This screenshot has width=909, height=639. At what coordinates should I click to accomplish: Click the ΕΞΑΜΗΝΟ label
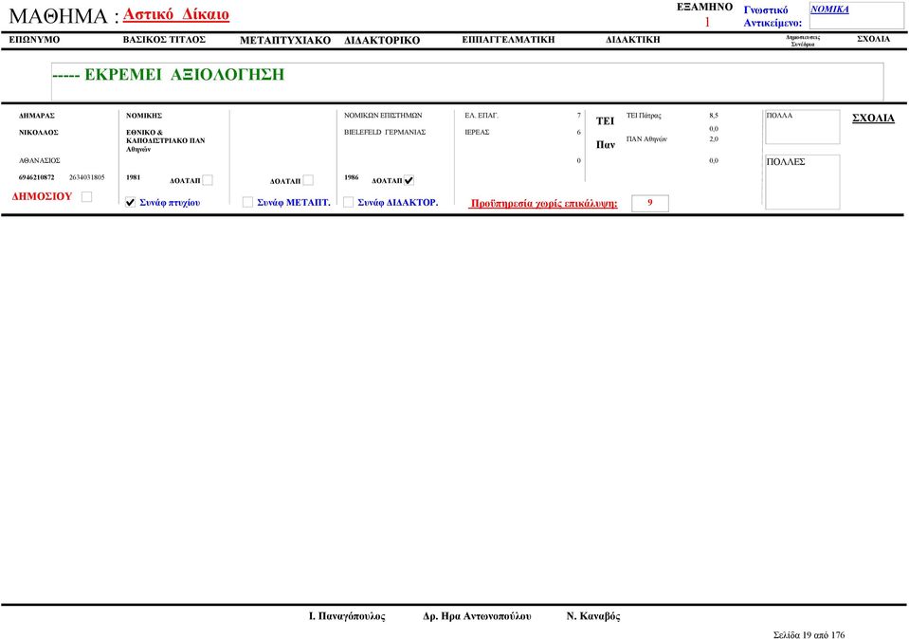(705, 7)
